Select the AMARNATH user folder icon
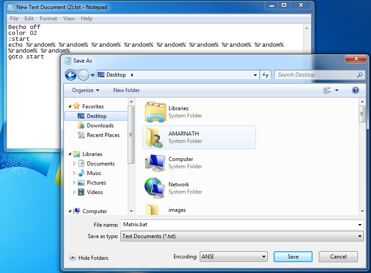The image size is (371, 273). [x=154, y=137]
